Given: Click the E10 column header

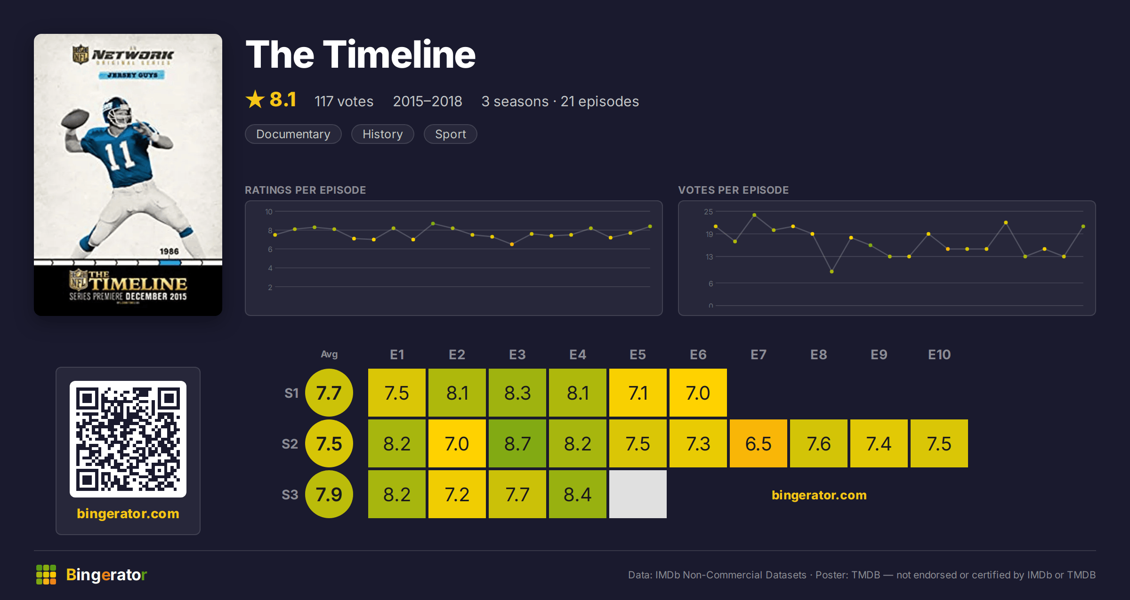Looking at the screenshot, I should pyautogui.click(x=939, y=355).
